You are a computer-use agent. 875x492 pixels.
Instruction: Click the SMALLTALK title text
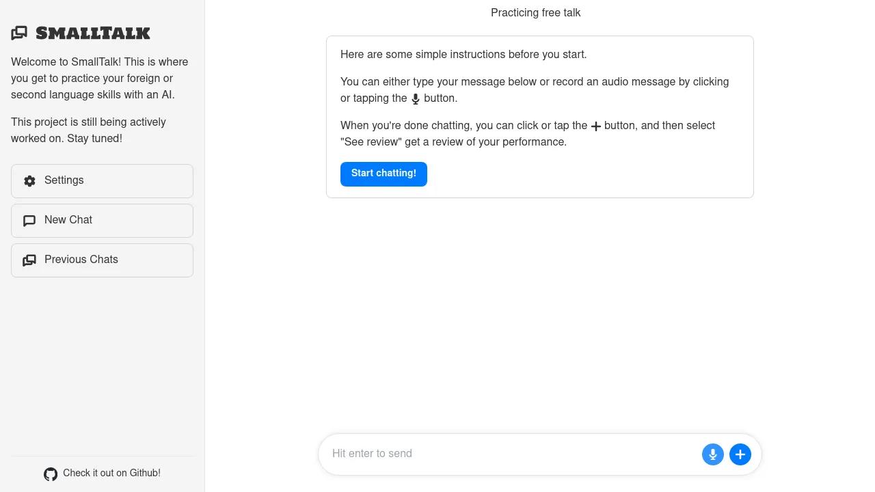point(93,33)
